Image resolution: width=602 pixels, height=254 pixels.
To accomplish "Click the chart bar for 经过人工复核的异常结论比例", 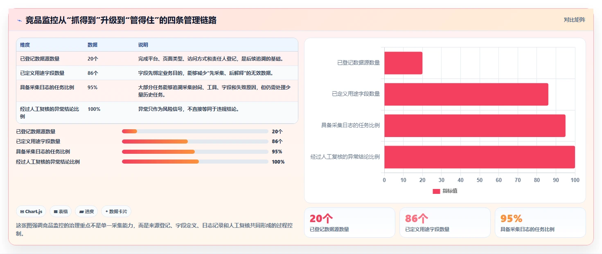I will coord(480,157).
